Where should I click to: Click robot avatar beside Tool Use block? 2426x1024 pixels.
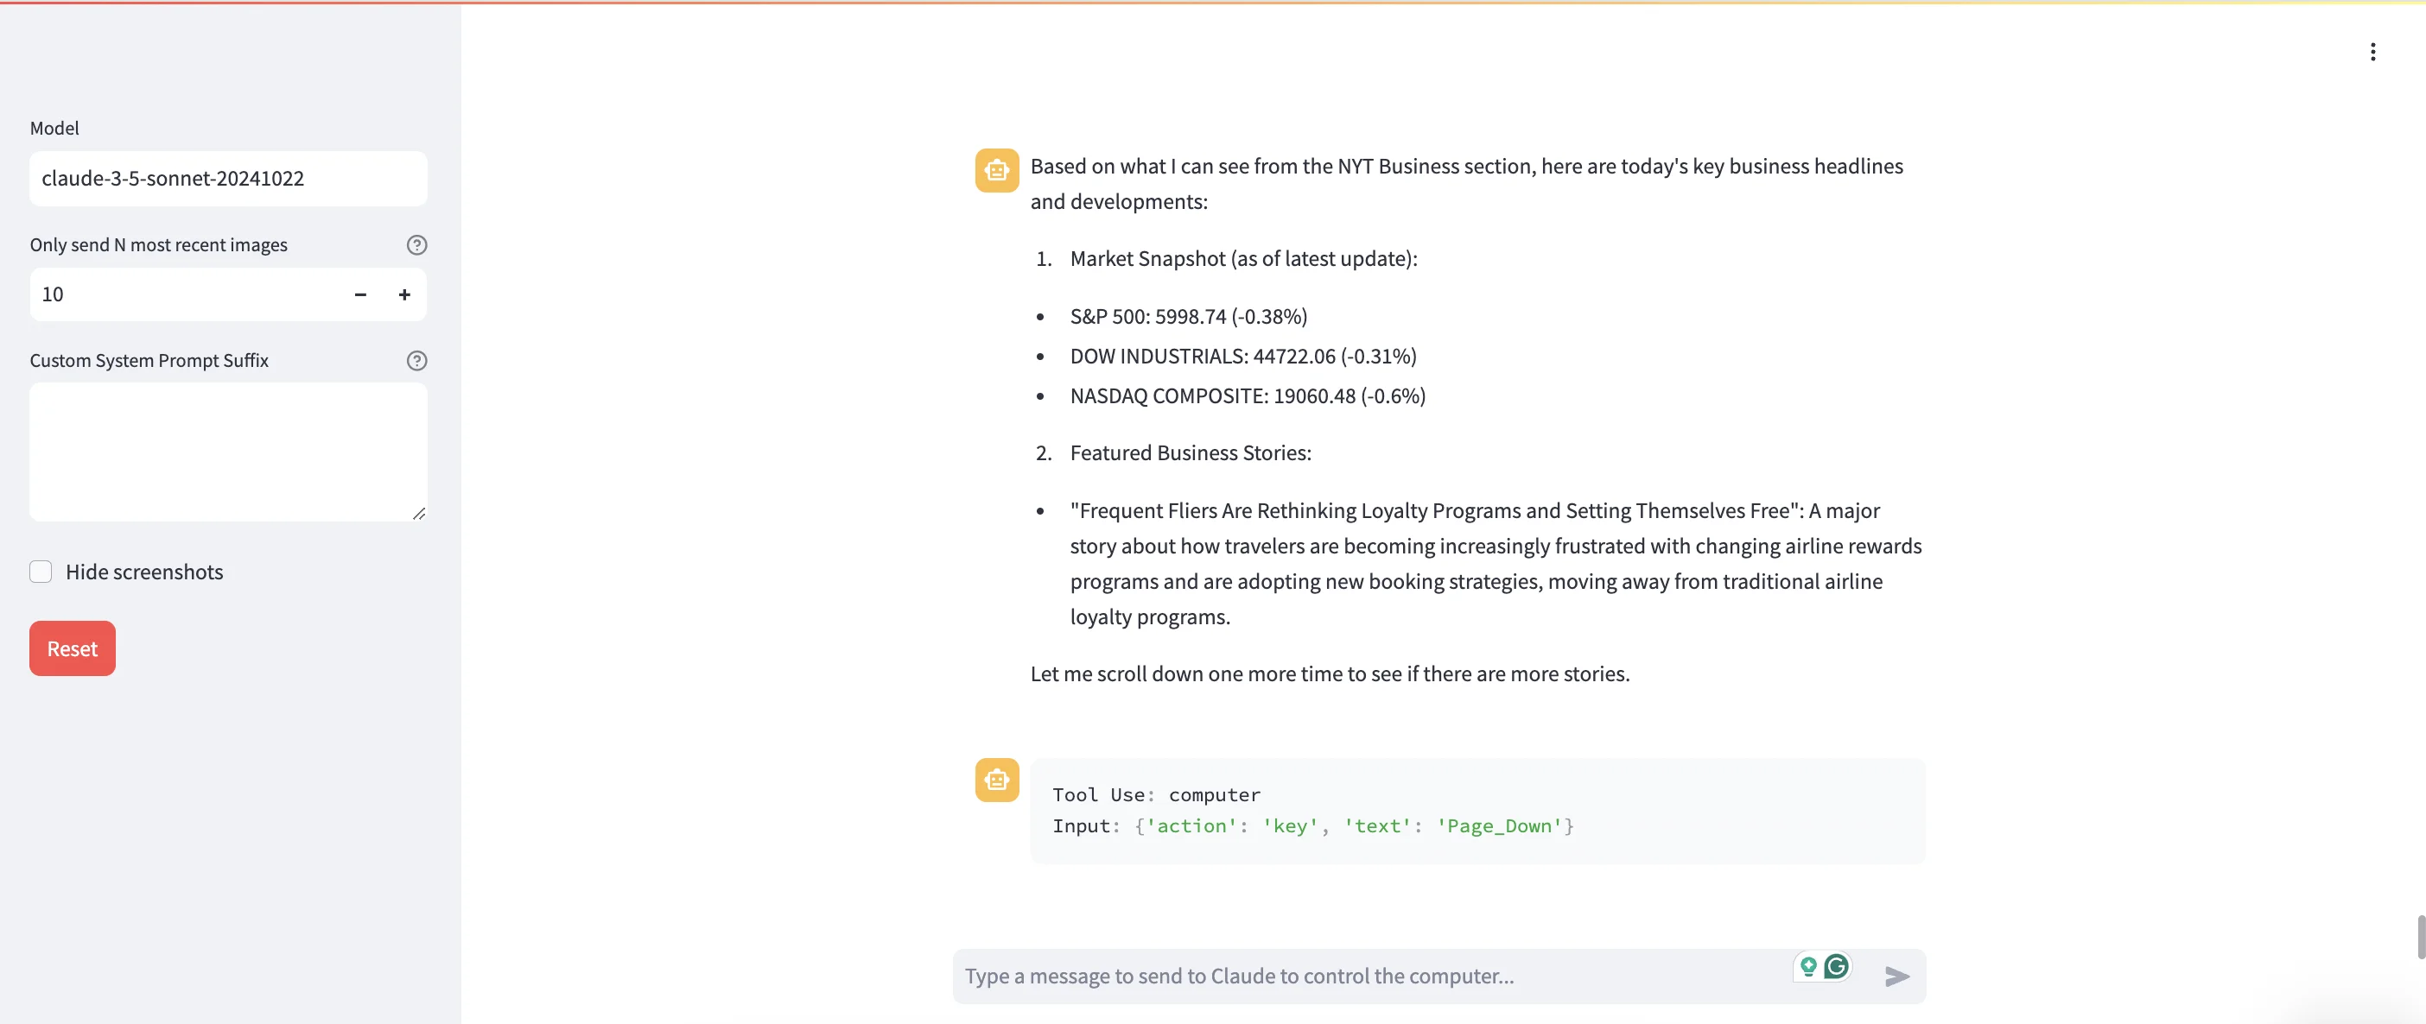[x=996, y=780]
